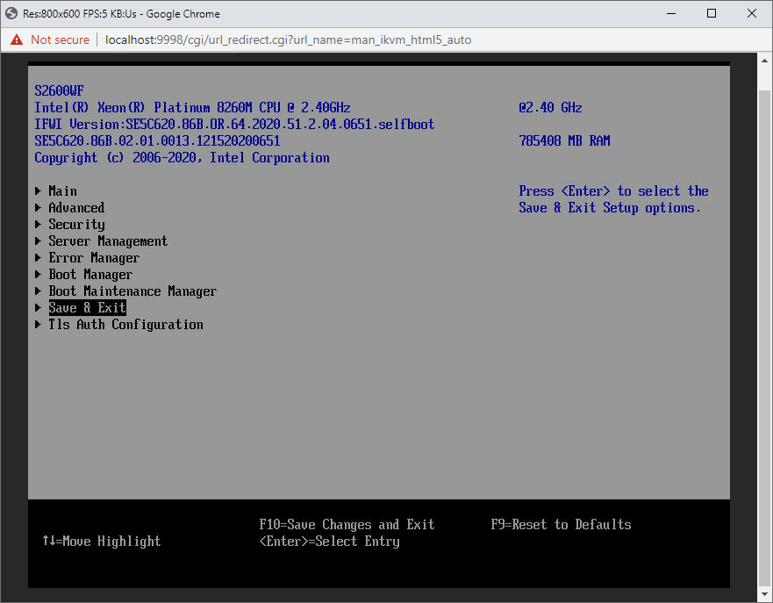Click the 785408 MB RAM value

(x=564, y=141)
